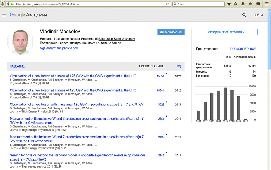
Task: Click the asterisk next to 15554
Action: [x=166, y=74]
